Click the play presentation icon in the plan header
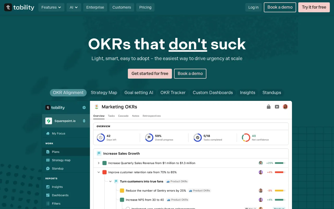334x209 pixels. click(277, 107)
